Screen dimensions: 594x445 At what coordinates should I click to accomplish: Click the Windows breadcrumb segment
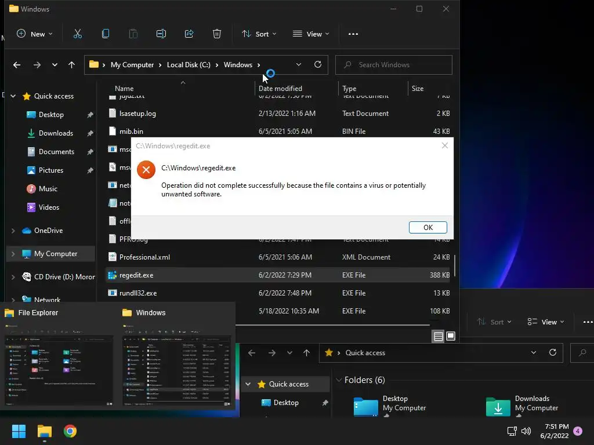[238, 65]
